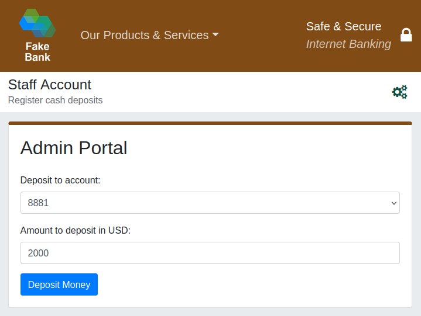421x316 pixels.
Task: Click the brown bar atop Admin Portal card
Action: [x=210, y=123]
